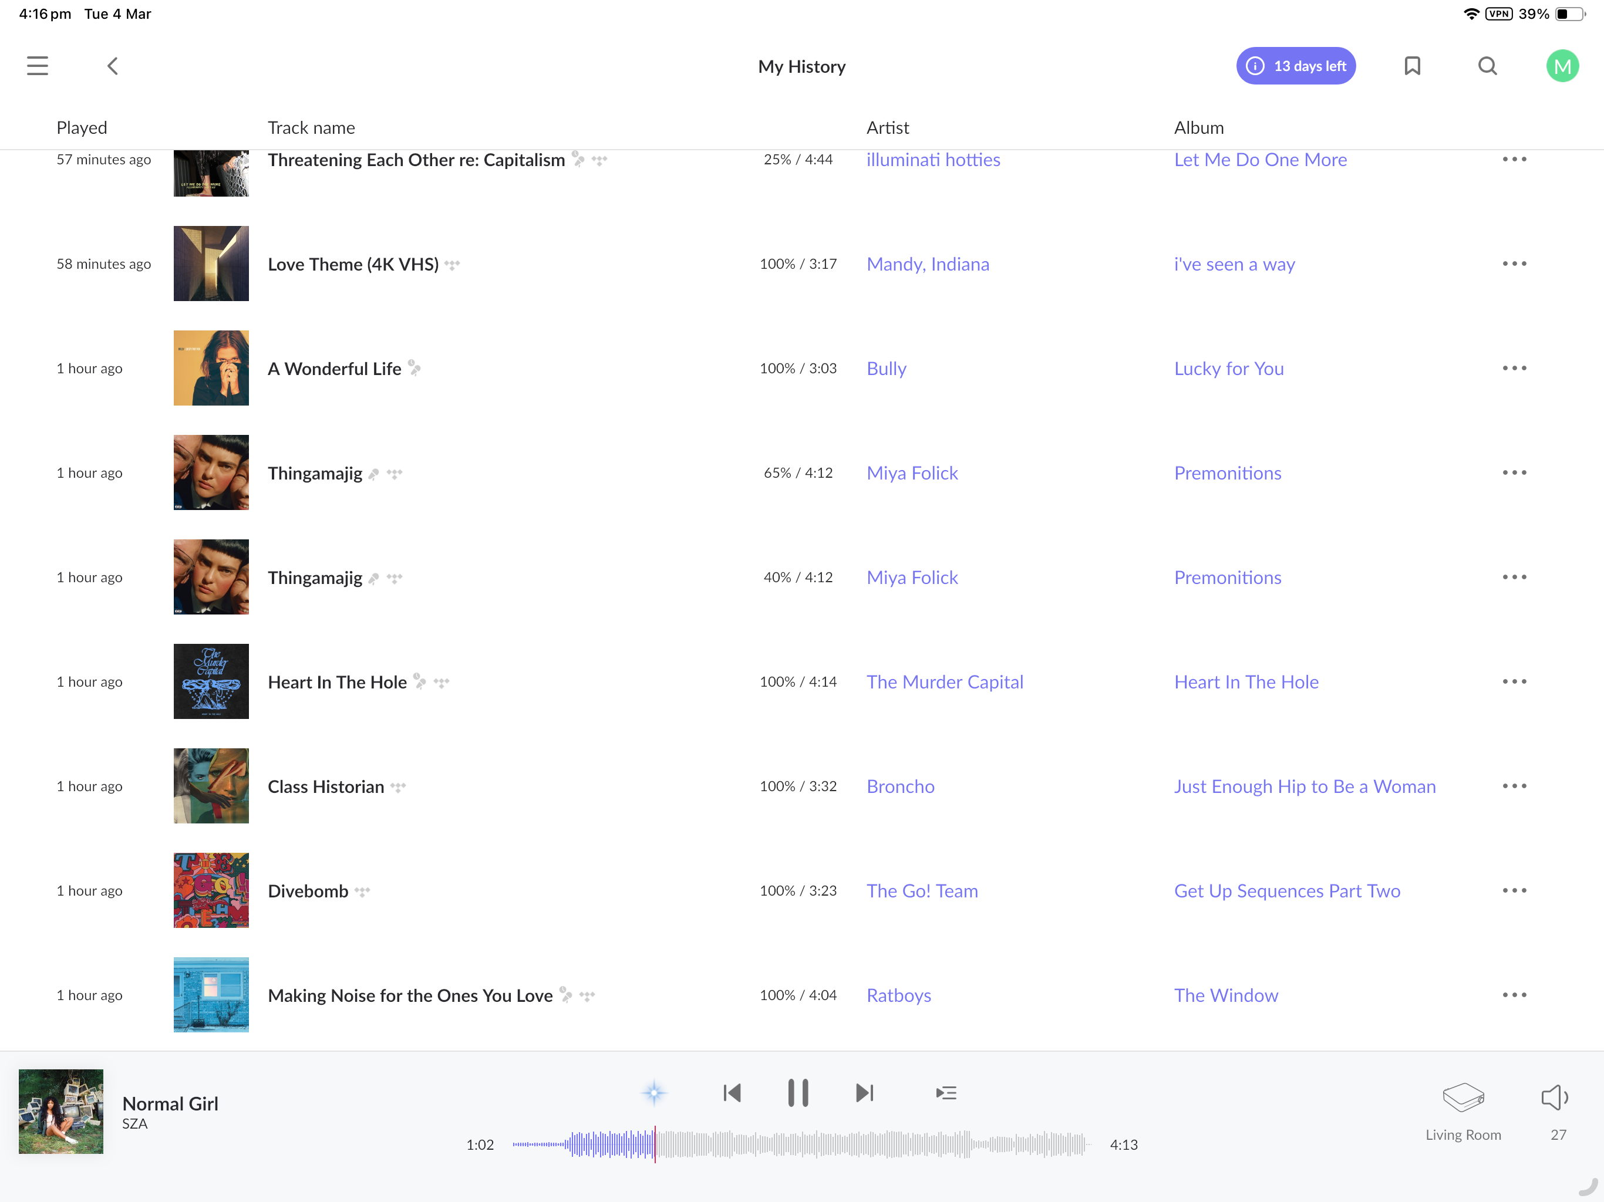Click microphone icon beside Thingamajig 65% row
This screenshot has height=1202, width=1604.
click(x=374, y=474)
